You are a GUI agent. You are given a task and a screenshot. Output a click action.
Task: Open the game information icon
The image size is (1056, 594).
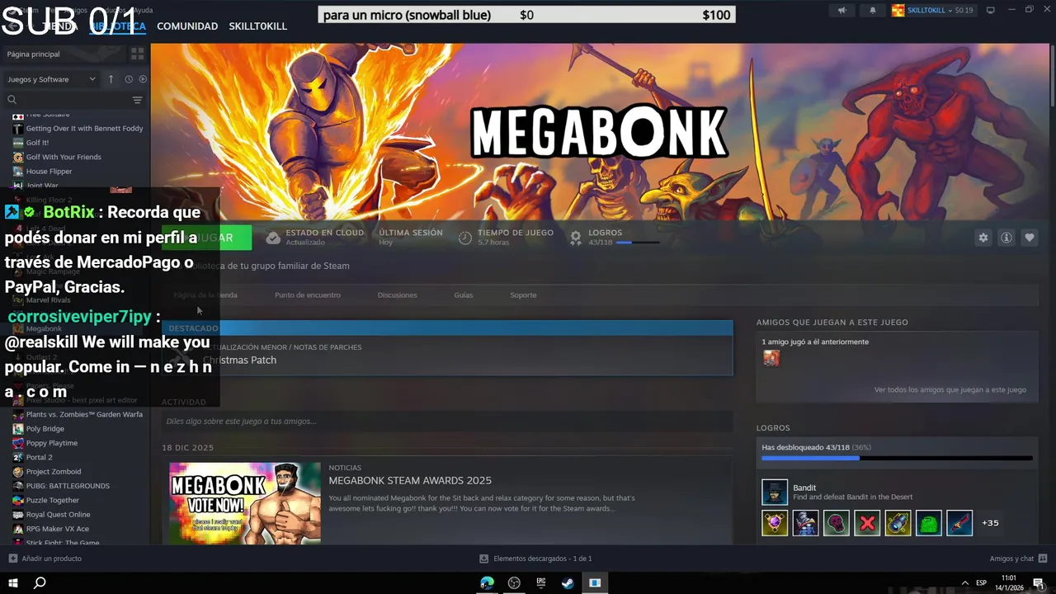(1006, 238)
